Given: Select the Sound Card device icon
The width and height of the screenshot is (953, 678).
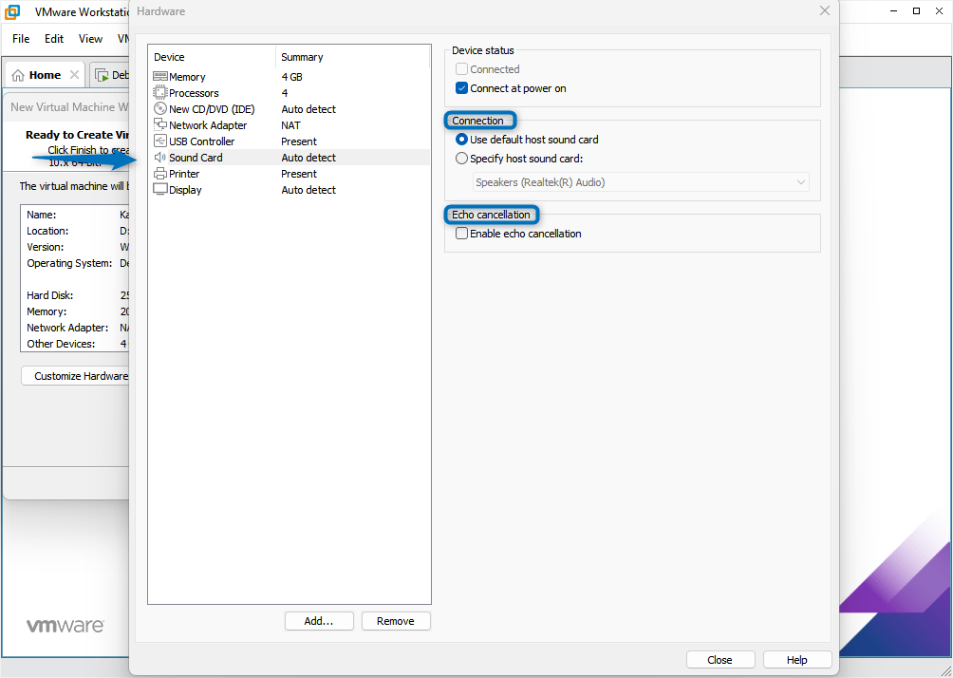Looking at the screenshot, I should pyautogui.click(x=159, y=157).
